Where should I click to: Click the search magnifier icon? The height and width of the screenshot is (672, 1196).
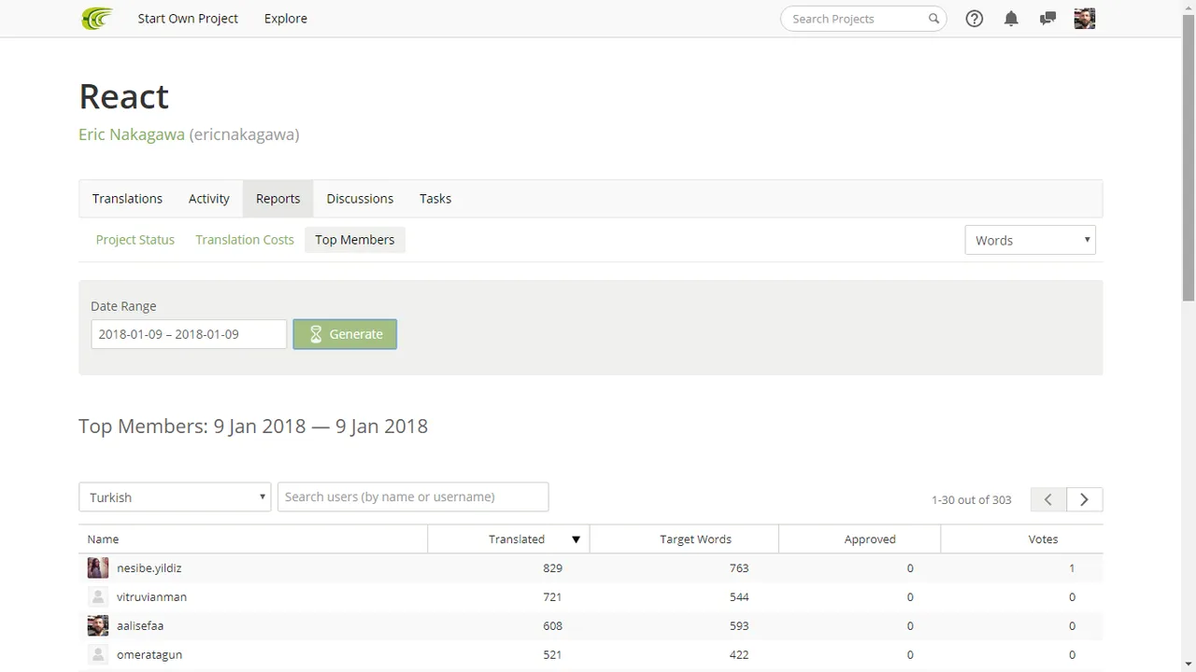click(933, 19)
